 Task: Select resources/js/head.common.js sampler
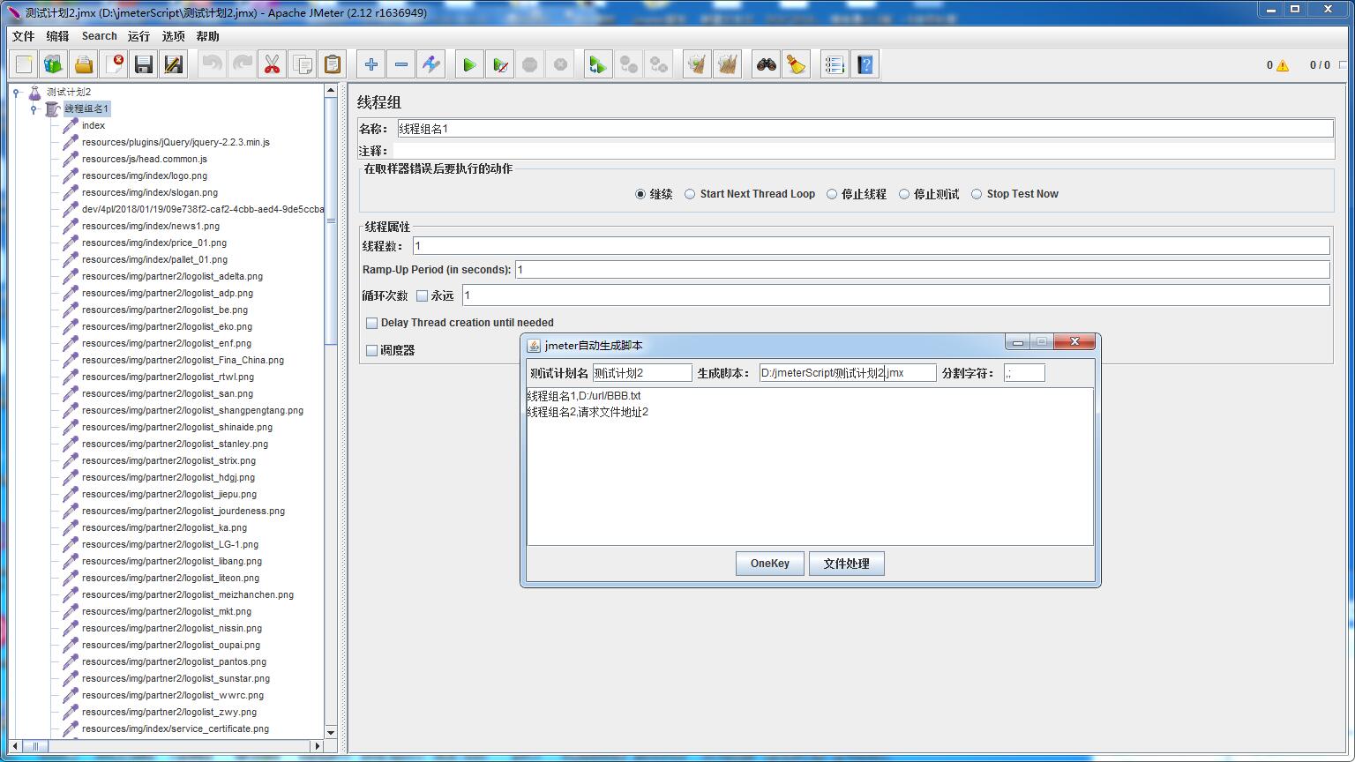pyautogui.click(x=145, y=159)
